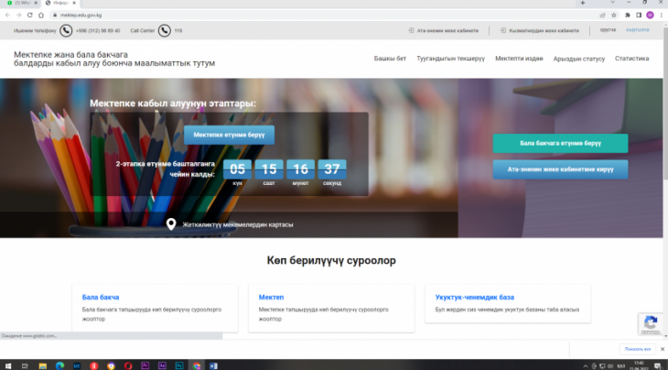Go to the Chrome home page

[x=42, y=16]
